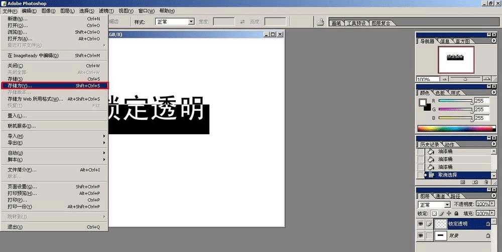Click the create new snapshot icon
Image resolution: width=502 pixels, height=252 pixels.
click(475, 182)
